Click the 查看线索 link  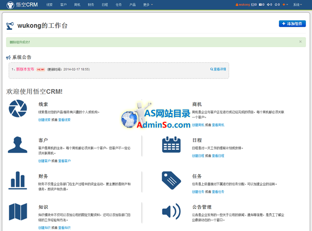[64, 120]
